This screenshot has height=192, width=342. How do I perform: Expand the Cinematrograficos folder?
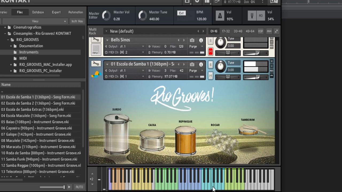[x=5, y=27]
